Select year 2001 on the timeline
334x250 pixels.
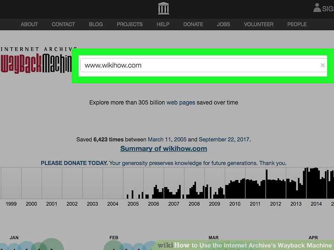[x=52, y=204]
